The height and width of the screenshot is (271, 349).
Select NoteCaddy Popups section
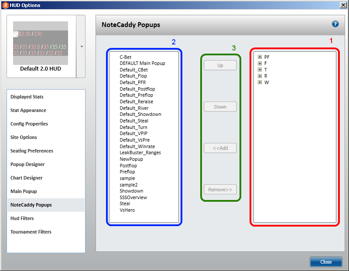46,205
